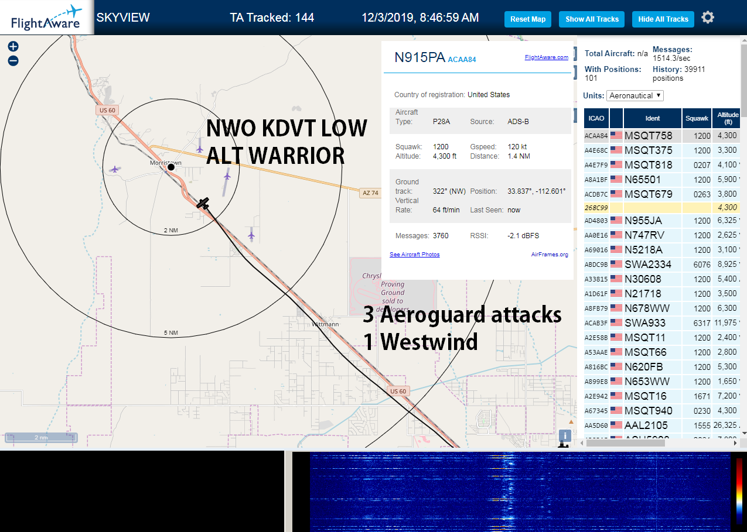Click the US flag in AAL2105 row
The width and height of the screenshot is (747, 532).
pyautogui.click(x=616, y=425)
